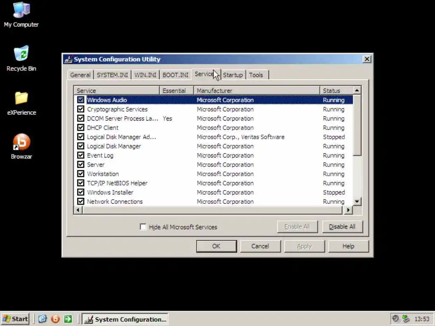Sort by the Manufacturer column header
The width and height of the screenshot is (435, 326).
257,90
